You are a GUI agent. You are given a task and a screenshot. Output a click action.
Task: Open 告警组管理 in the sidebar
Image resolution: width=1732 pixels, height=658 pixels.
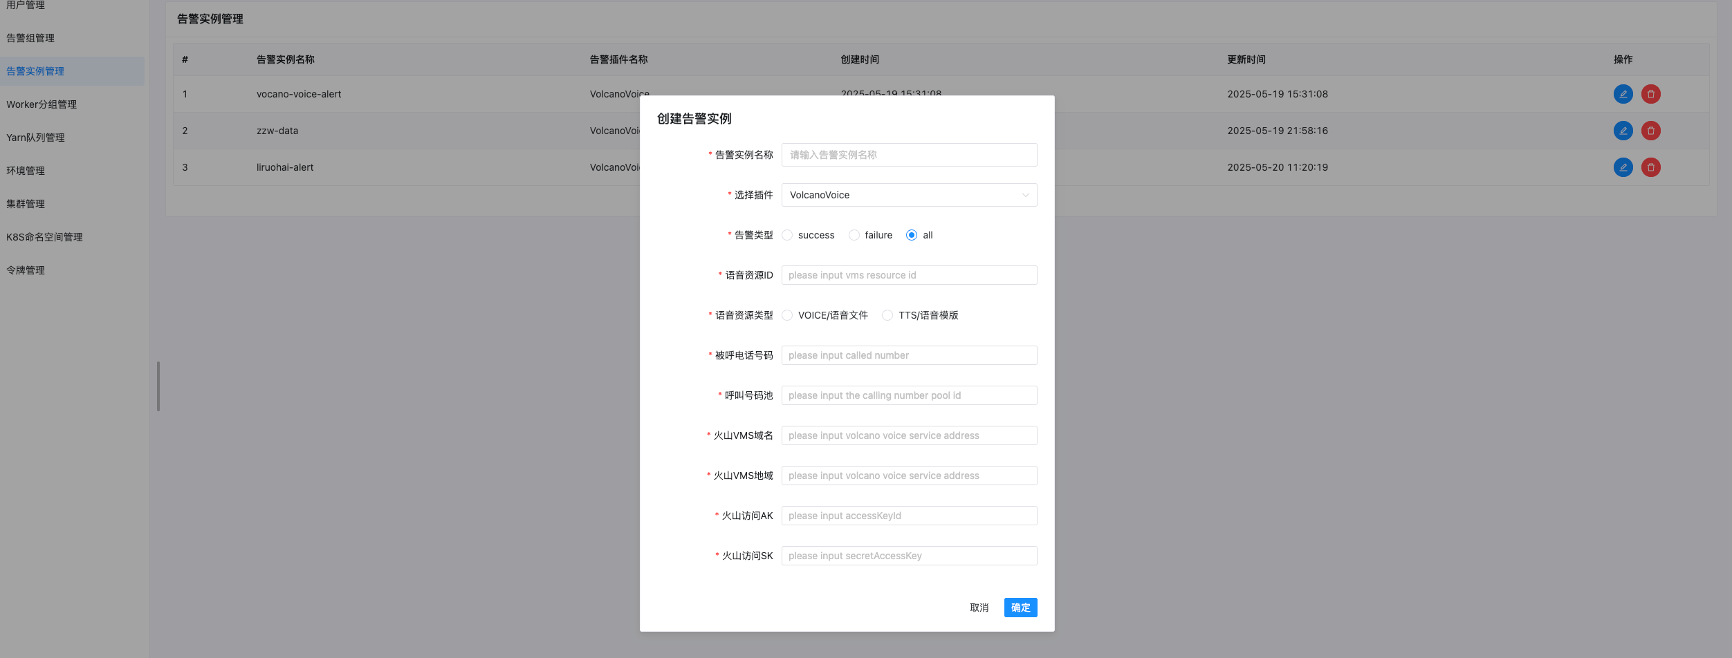[x=30, y=38]
